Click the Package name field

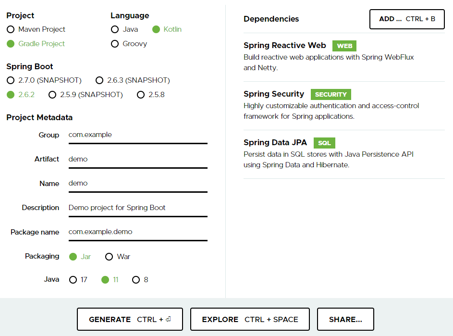138,232
